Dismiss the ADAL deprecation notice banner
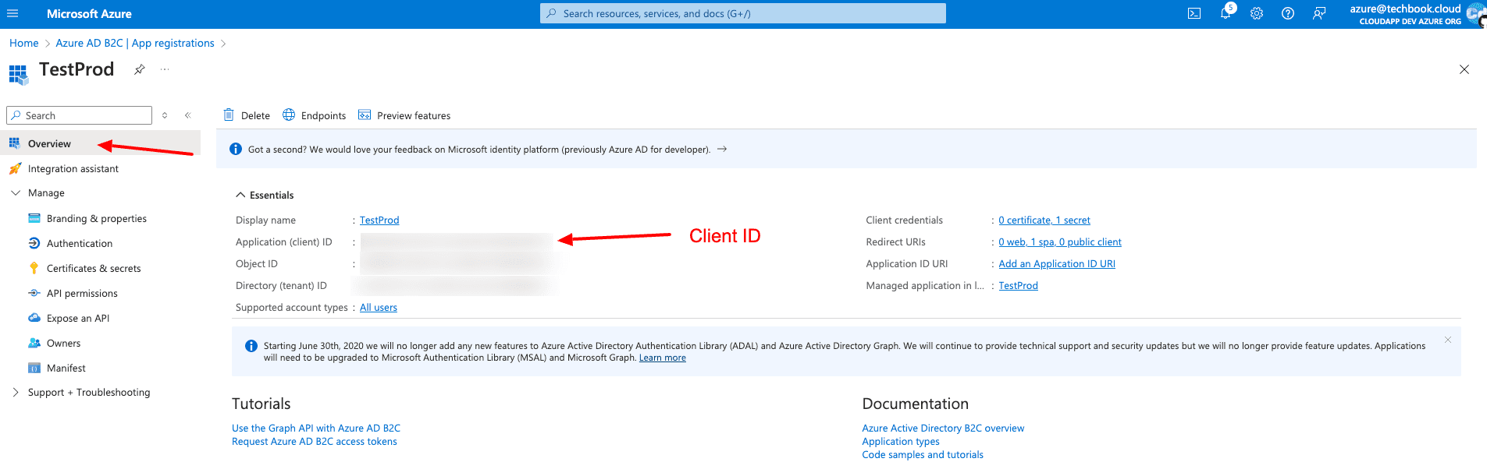This screenshot has width=1487, height=469. click(x=1447, y=340)
